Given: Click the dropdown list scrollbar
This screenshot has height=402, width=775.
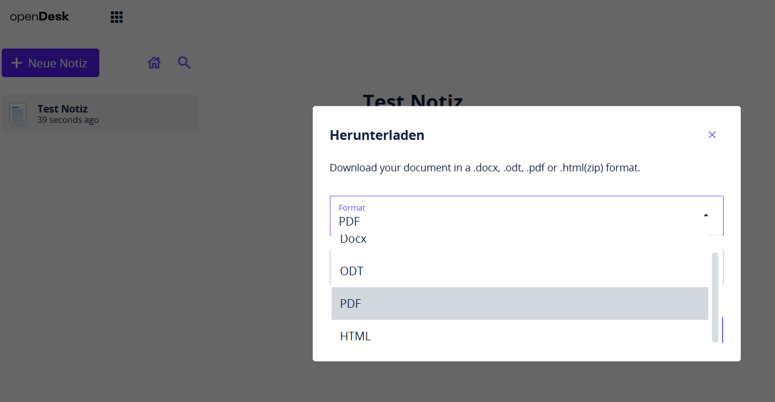Looking at the screenshot, I should [715, 297].
